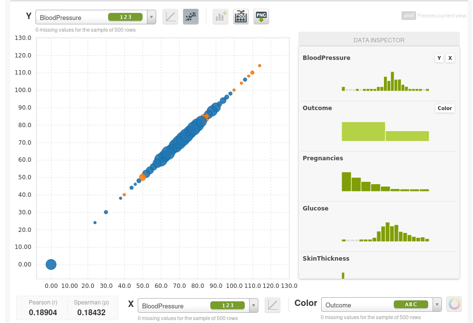Toggle the regression line icon

pos(190,17)
